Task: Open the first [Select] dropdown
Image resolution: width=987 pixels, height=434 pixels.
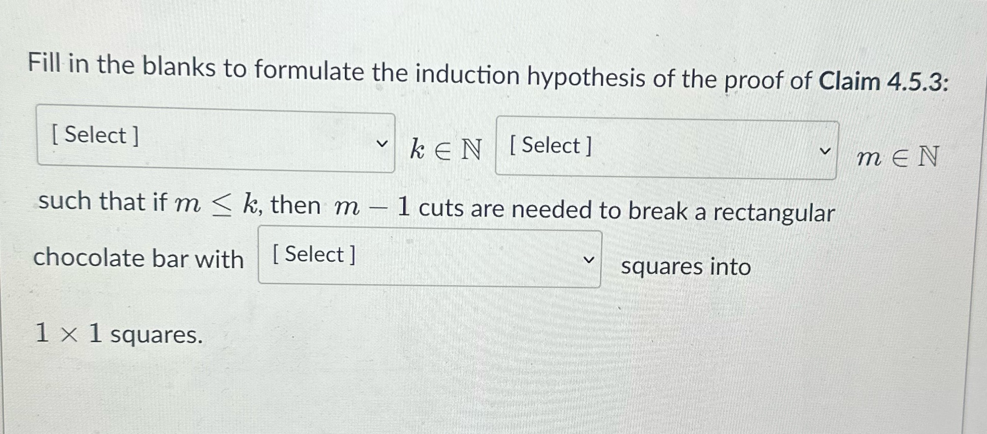Action: (x=214, y=137)
